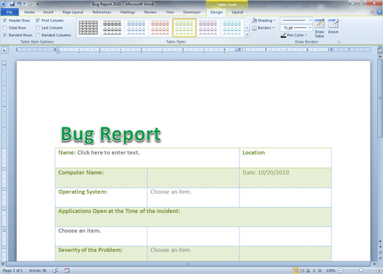Open the Page Layout ribbon tab
This screenshot has width=383, height=274.
pos(73,12)
